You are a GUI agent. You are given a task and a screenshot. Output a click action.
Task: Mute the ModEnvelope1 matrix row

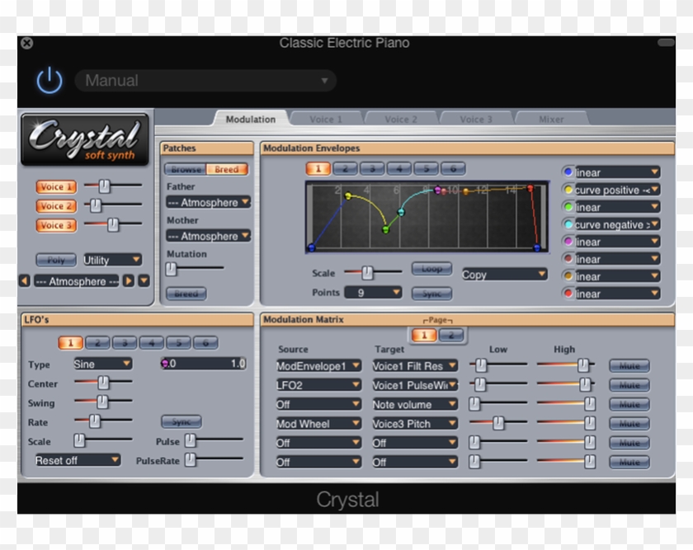[629, 366]
